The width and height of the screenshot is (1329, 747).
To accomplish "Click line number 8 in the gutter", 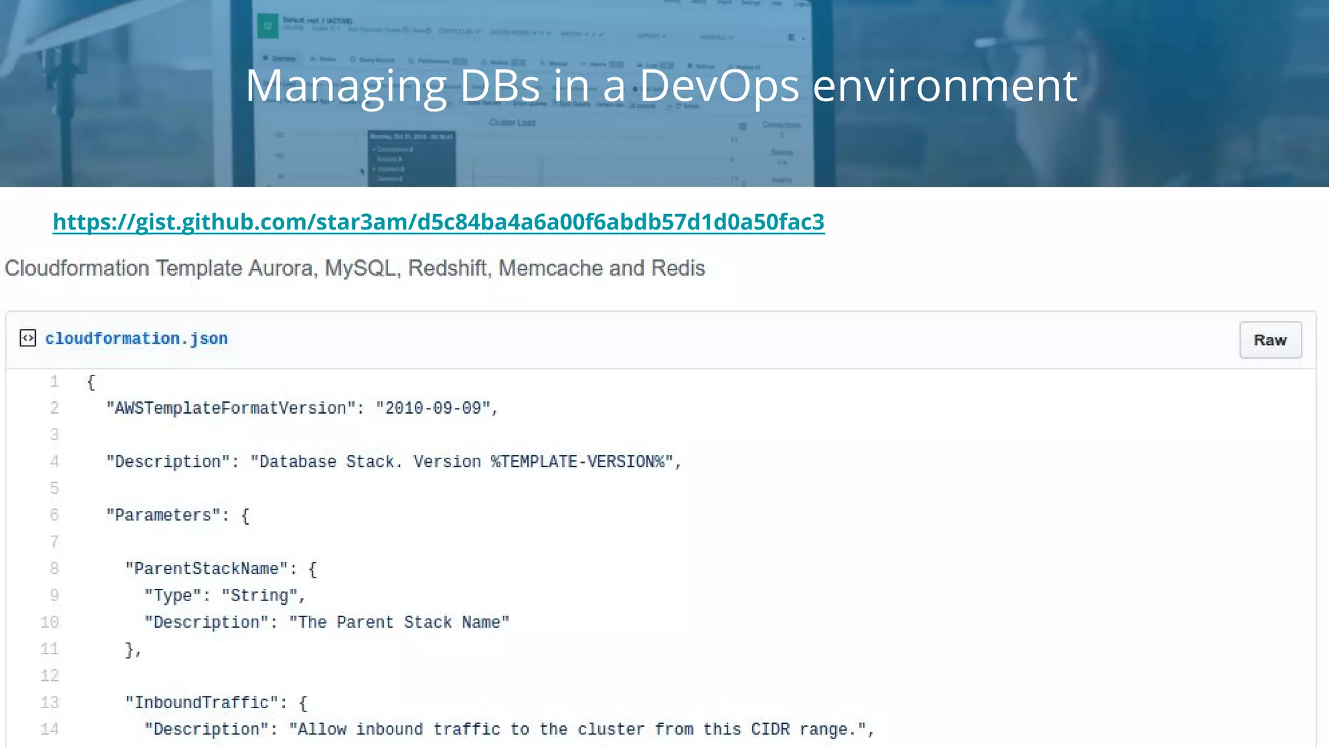I will tap(55, 568).
